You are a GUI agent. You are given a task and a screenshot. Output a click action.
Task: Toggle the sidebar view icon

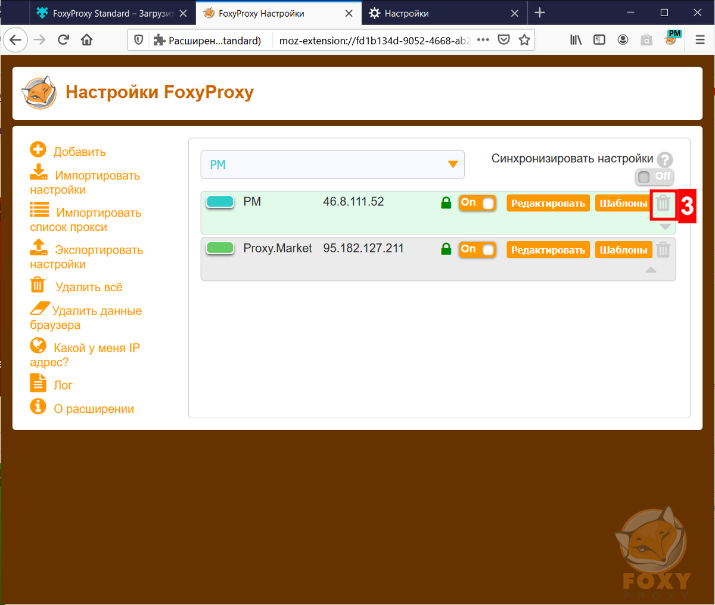[x=599, y=40]
